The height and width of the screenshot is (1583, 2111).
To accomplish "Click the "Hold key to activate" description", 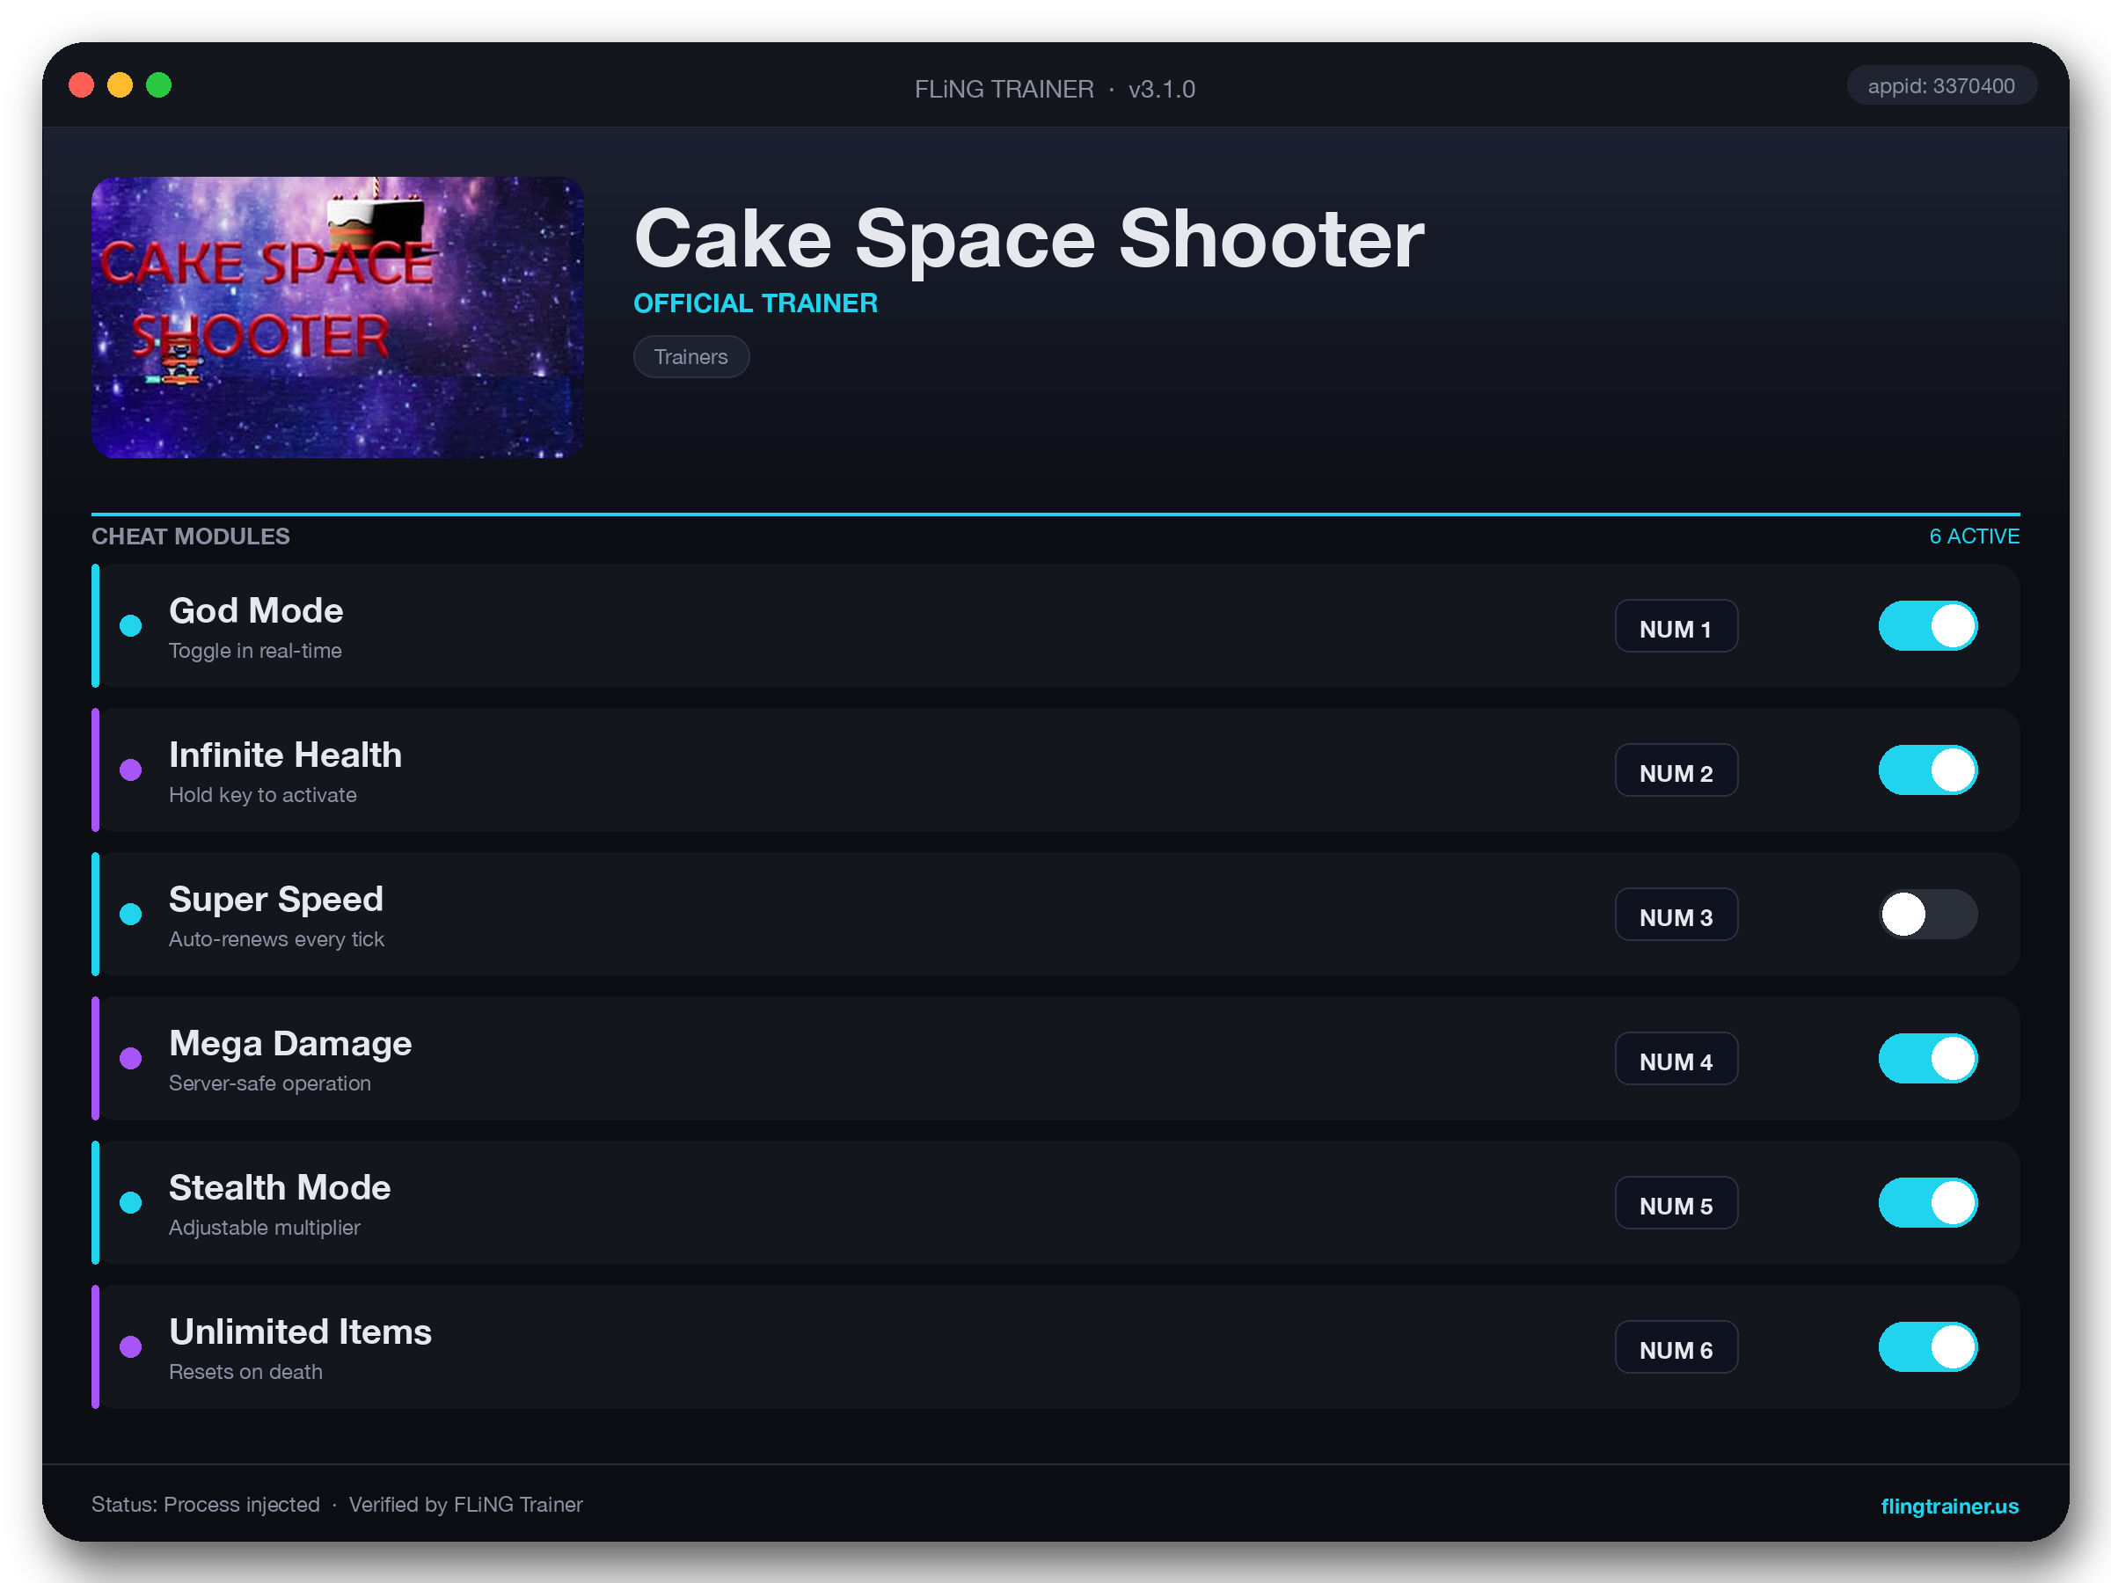I will [262, 795].
